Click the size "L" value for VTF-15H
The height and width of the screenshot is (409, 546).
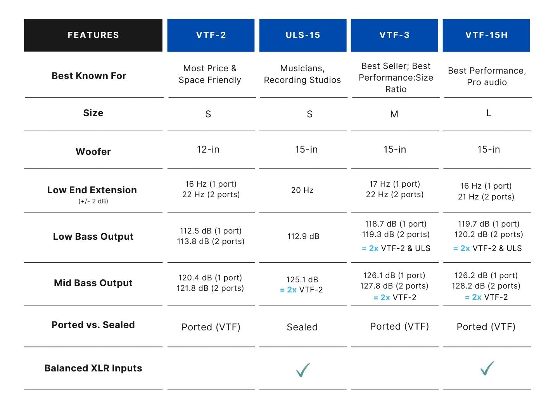(489, 113)
